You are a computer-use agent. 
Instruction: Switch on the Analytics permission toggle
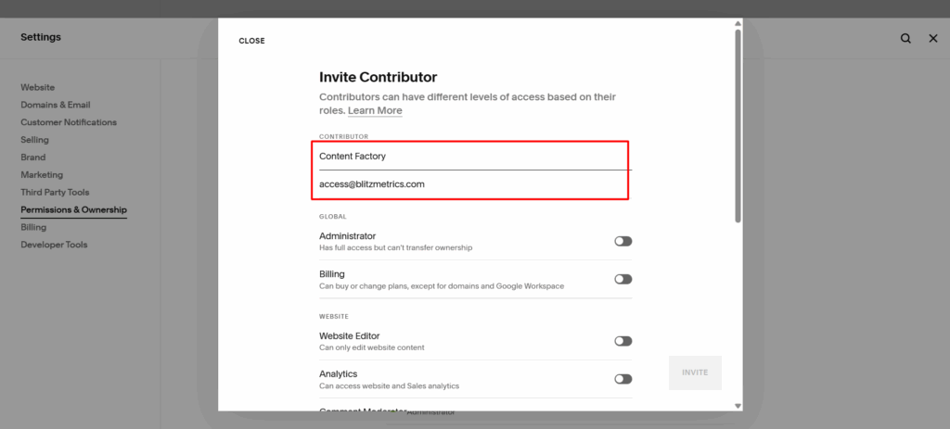click(623, 379)
